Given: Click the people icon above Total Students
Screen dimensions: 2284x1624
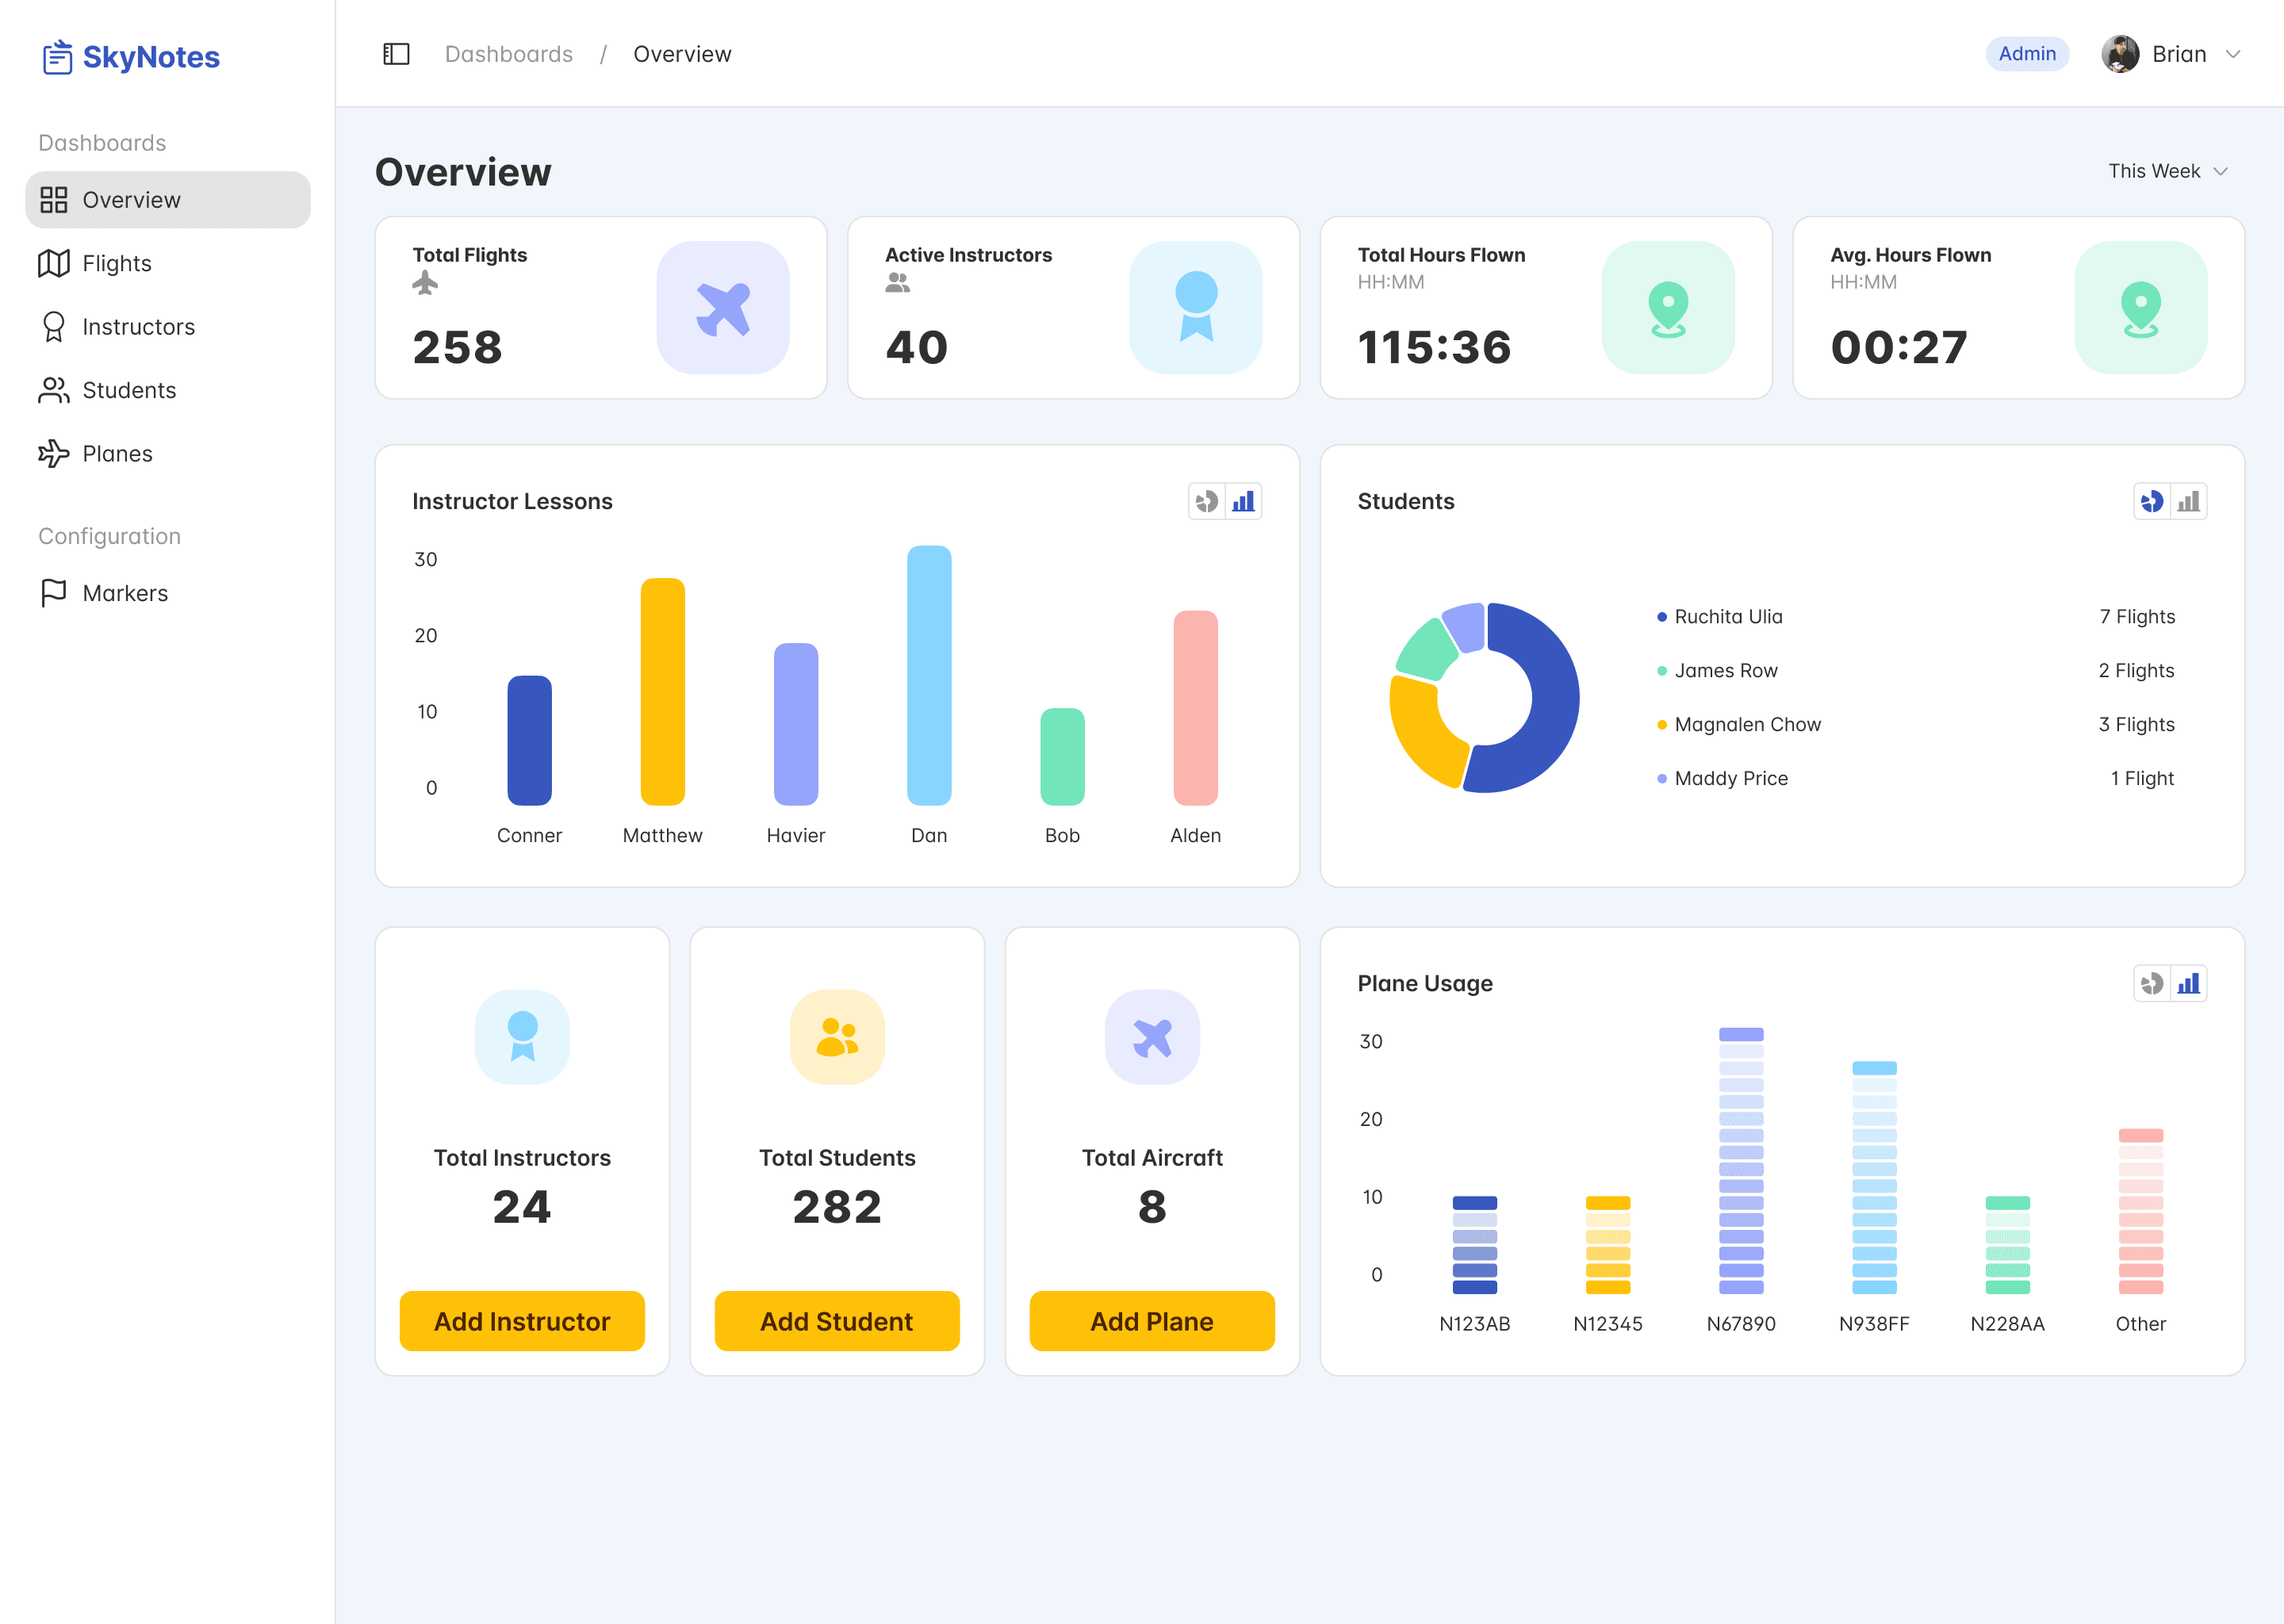Looking at the screenshot, I should coord(837,1037).
